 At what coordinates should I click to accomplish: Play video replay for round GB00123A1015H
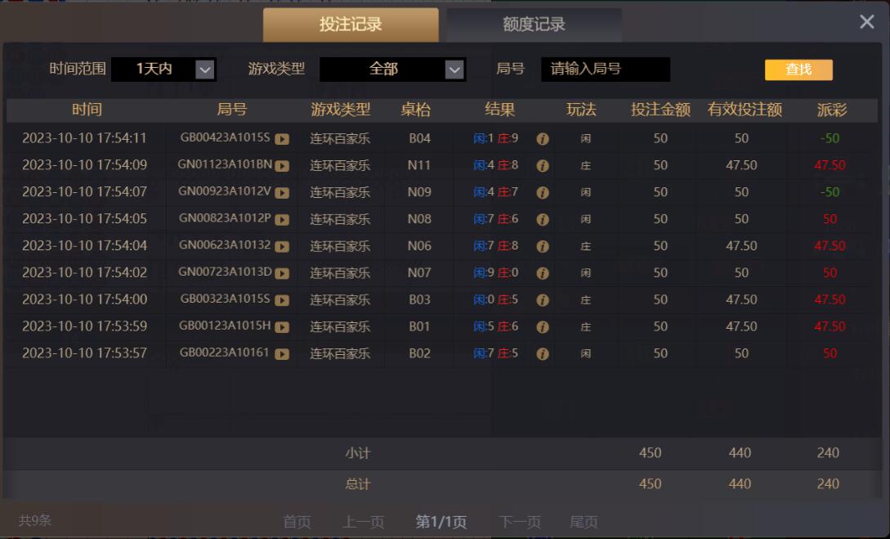[282, 327]
